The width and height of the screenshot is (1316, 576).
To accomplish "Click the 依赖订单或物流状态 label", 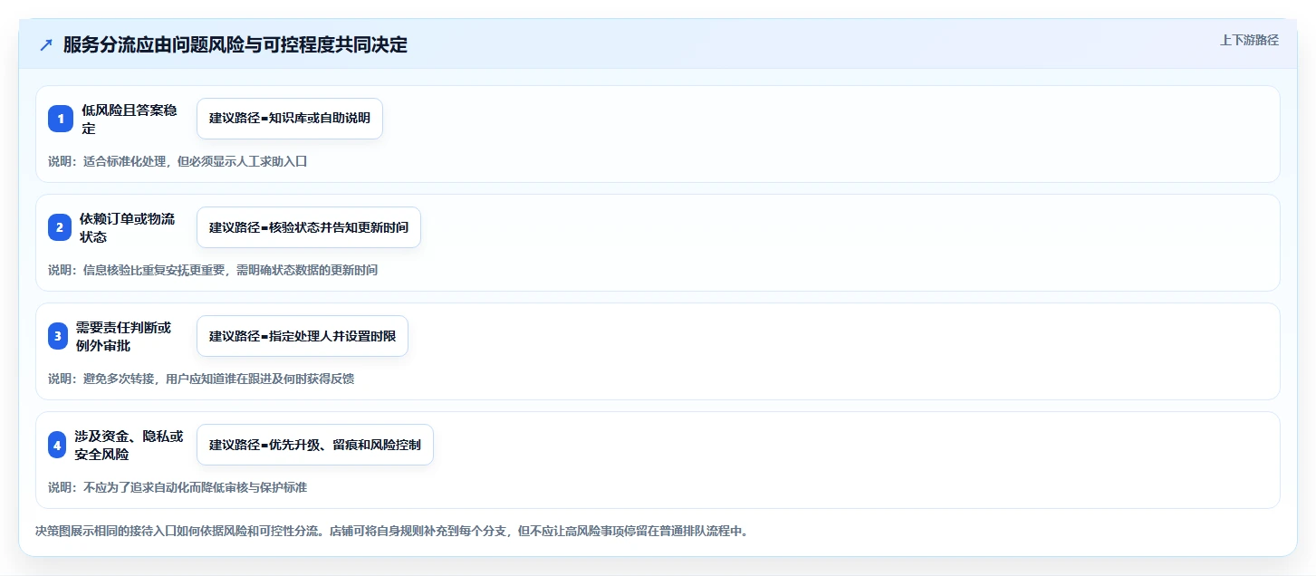I will click(128, 227).
